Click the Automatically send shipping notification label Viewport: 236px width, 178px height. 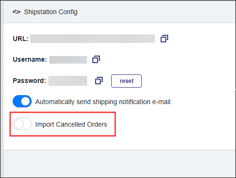(x=104, y=102)
